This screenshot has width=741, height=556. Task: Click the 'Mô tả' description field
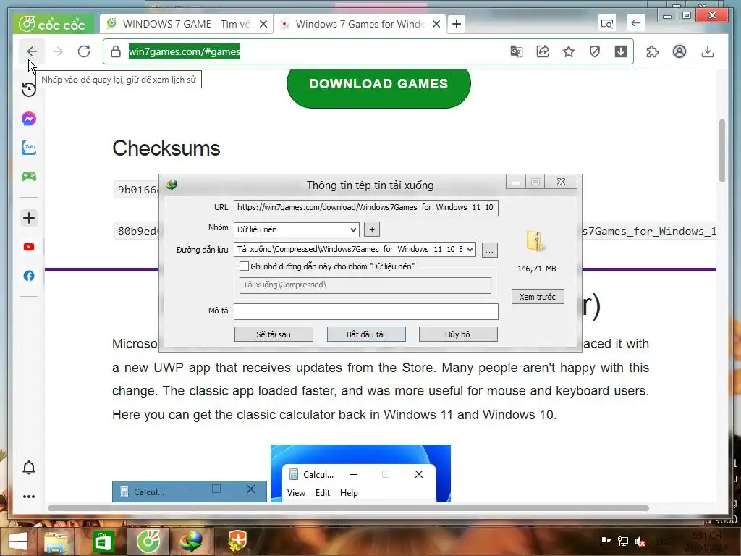click(366, 311)
